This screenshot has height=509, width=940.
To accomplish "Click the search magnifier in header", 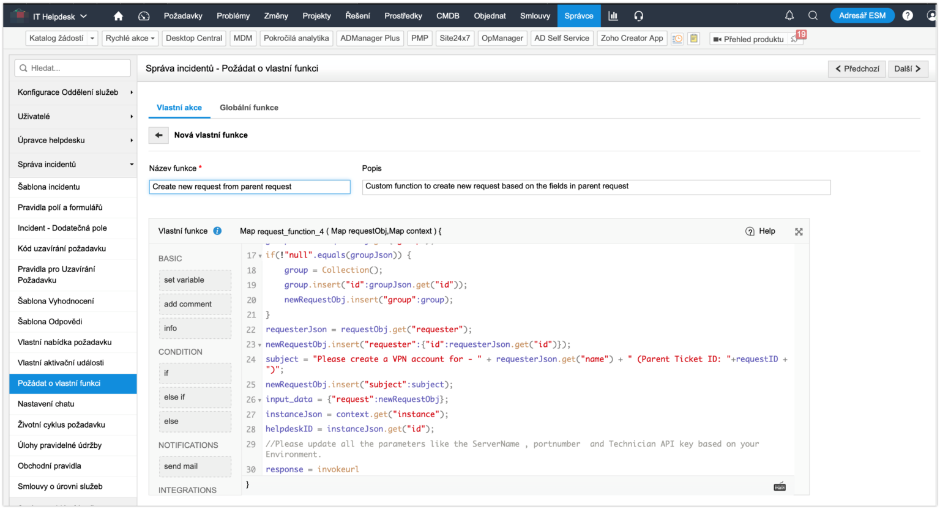I will tap(813, 16).
